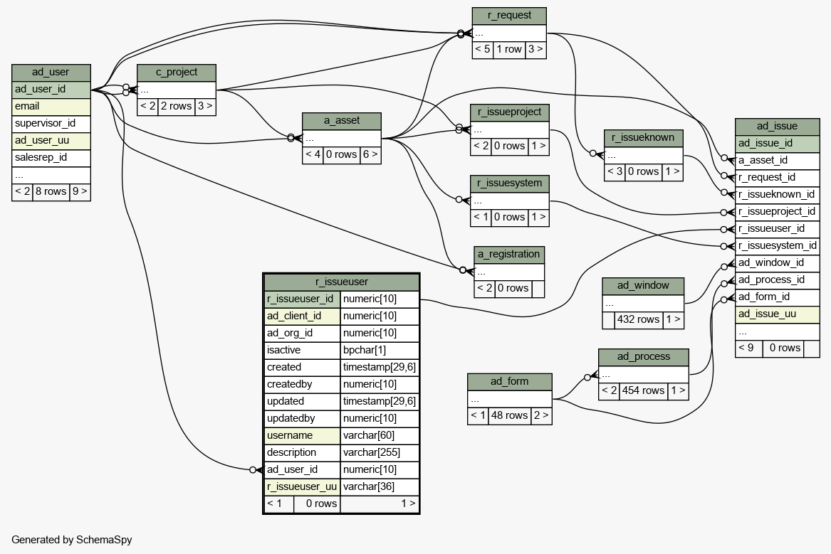The height and width of the screenshot is (554, 831).
Task: Select the r_issueuser table title
Action: click(342, 282)
